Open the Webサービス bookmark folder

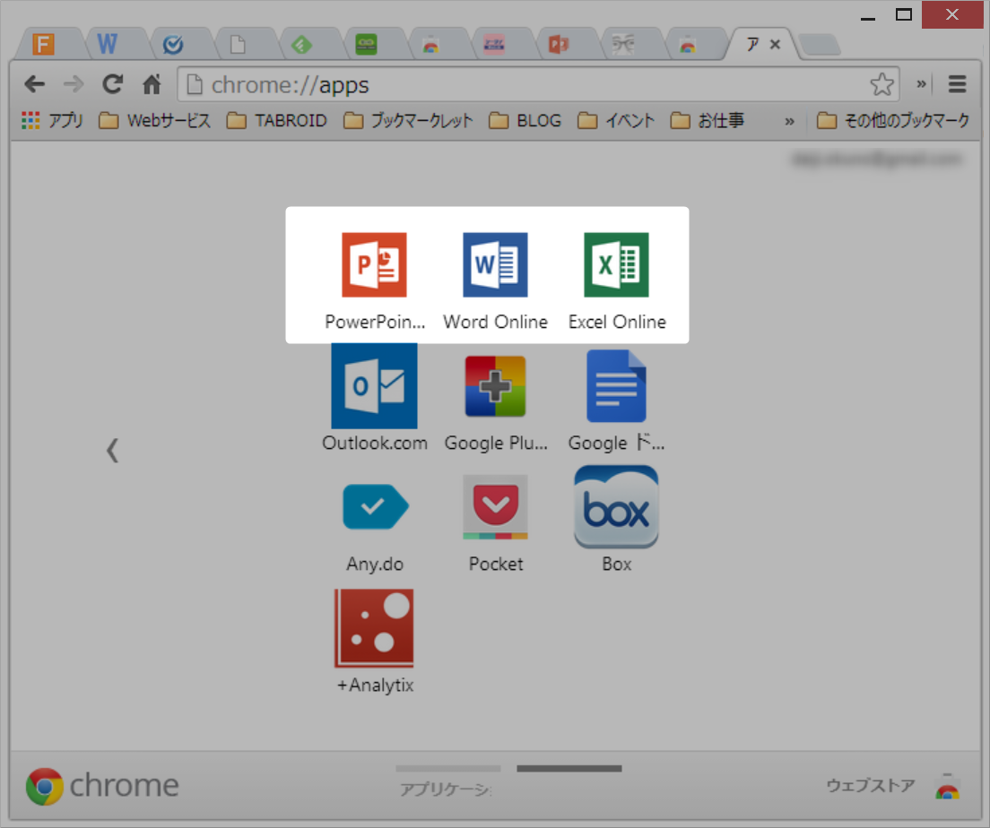click(x=154, y=121)
